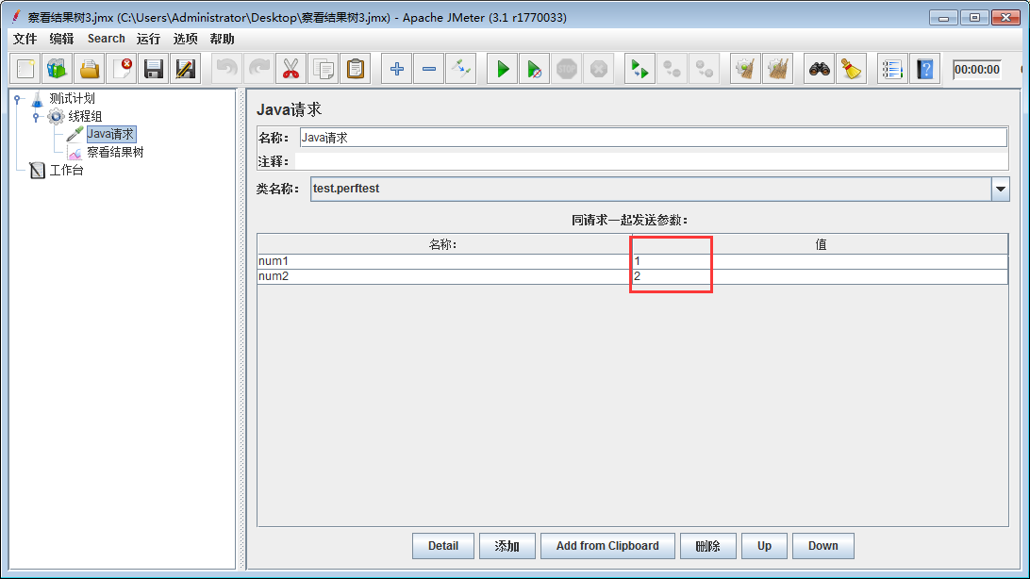
Task: Reset search with the brush icon
Action: [852, 69]
